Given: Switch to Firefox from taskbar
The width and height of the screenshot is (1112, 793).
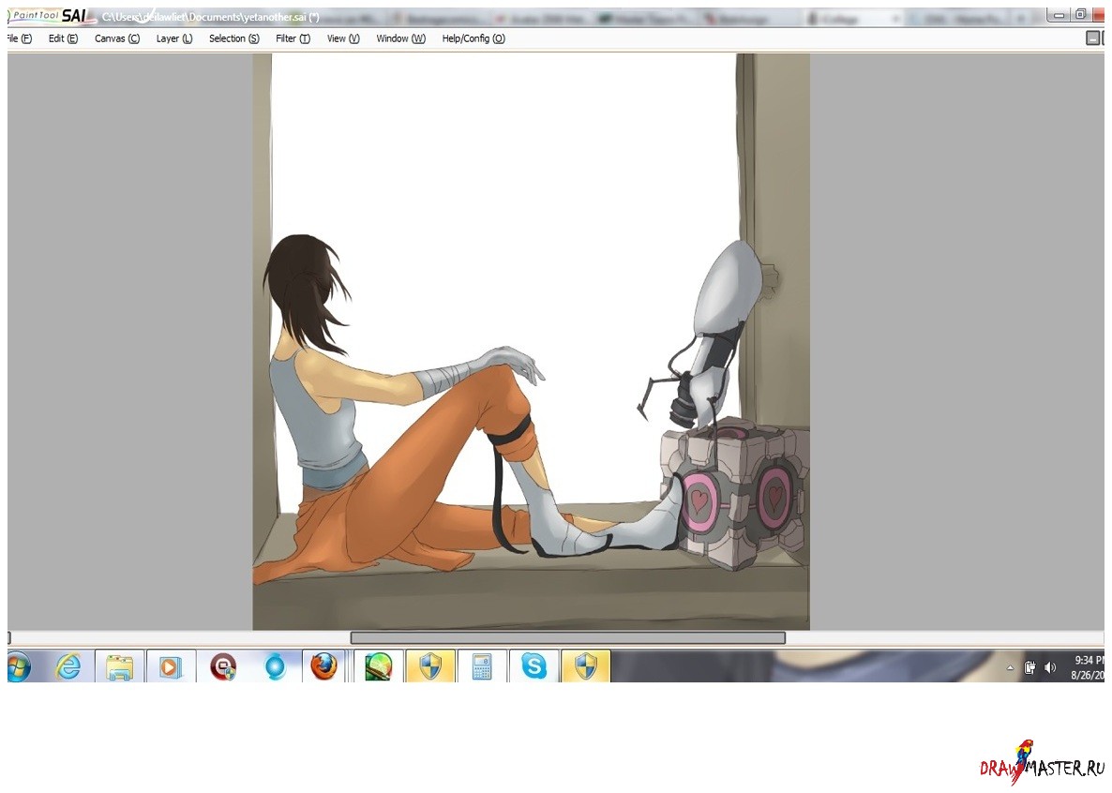Looking at the screenshot, I should 324,666.
